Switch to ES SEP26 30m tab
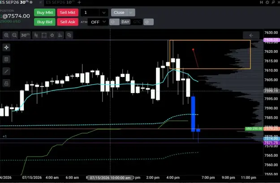 15,2
